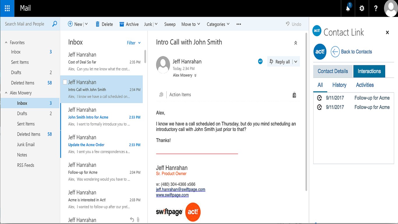The width and height of the screenshot is (398, 224).
Task: Open the Update the Acme Order email
Action: click(102, 144)
